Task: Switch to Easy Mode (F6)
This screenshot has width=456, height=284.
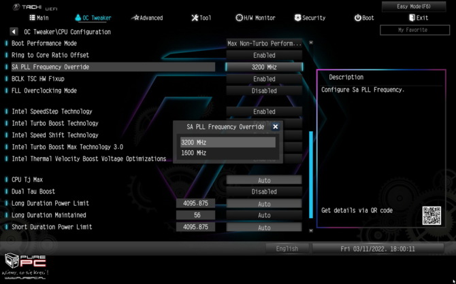Action: (414, 6)
